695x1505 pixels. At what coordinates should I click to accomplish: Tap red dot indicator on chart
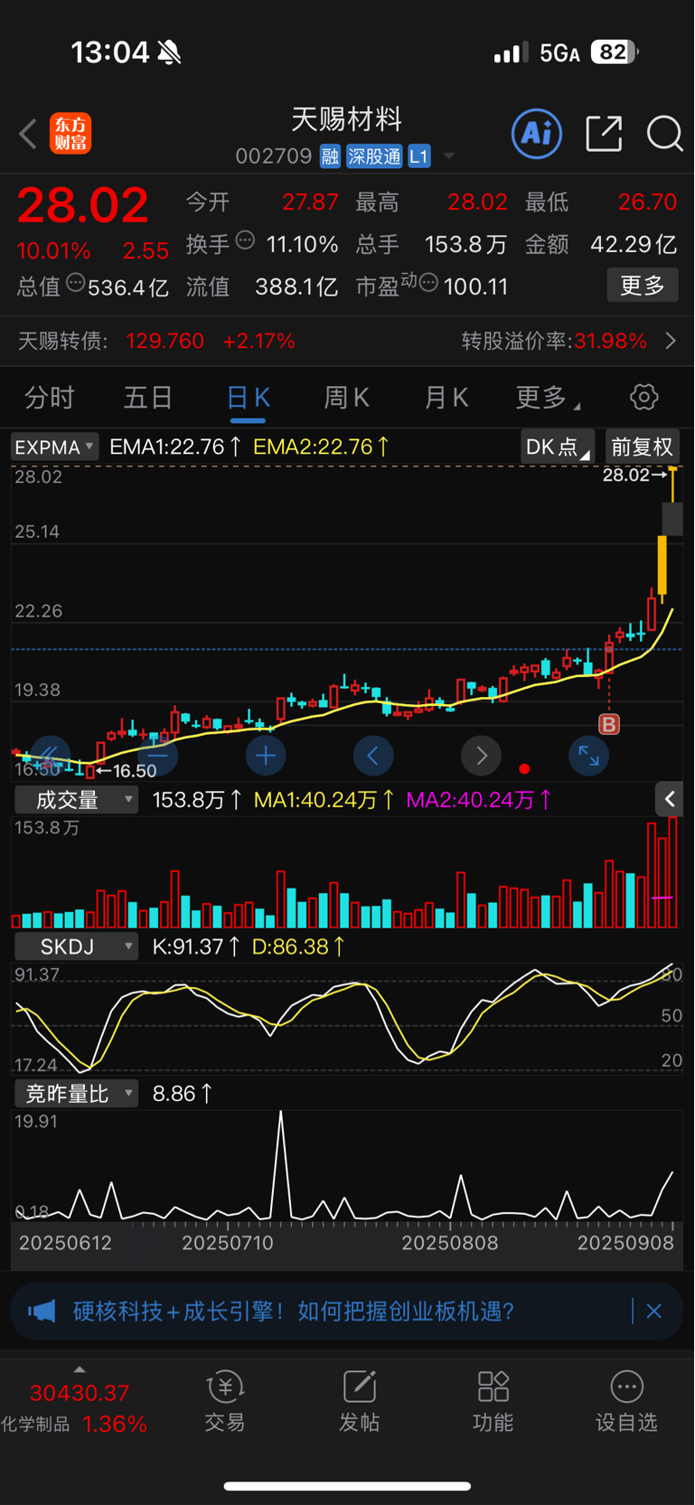tap(524, 769)
